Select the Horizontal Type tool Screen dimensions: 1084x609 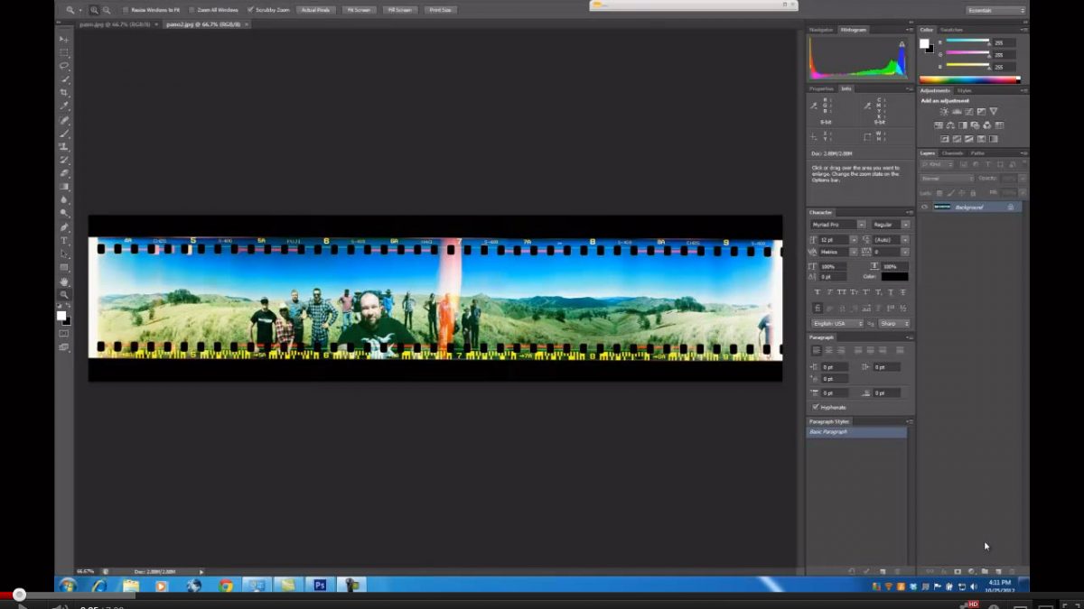(64, 241)
